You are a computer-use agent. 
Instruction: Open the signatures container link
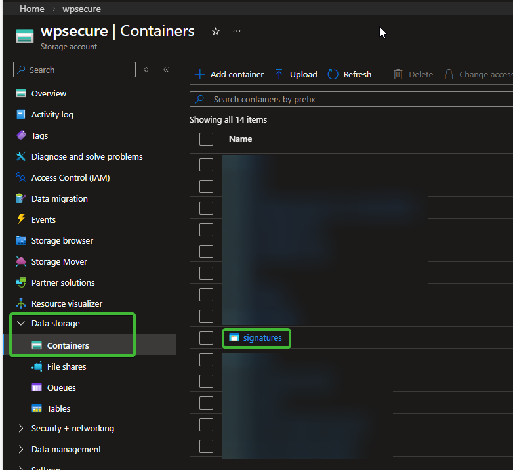[262, 338]
